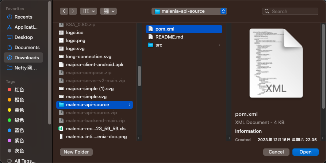Open the Netty sidebar folder
The height and width of the screenshot is (163, 326).
26,68
